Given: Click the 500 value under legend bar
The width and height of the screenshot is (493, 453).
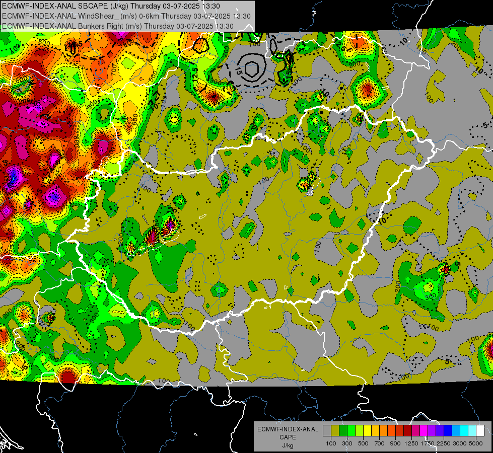Looking at the screenshot, I should [363, 443].
